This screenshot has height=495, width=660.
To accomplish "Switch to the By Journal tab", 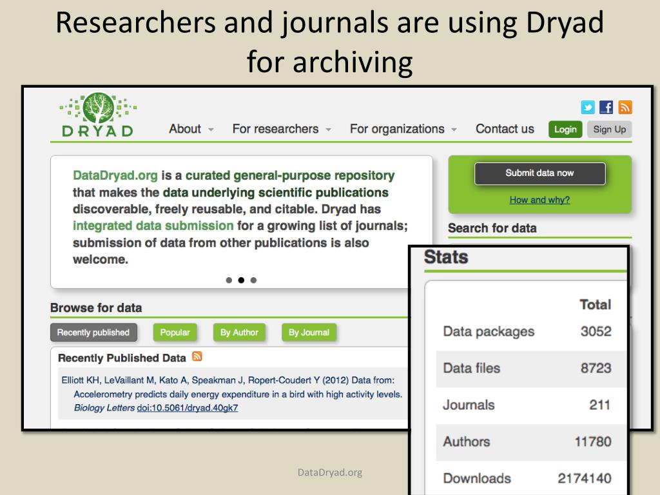I will click(309, 333).
